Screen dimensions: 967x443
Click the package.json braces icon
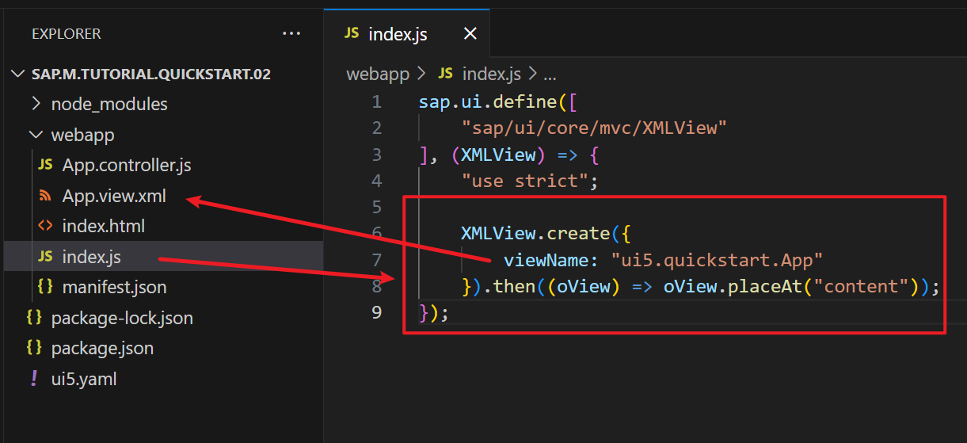point(34,348)
